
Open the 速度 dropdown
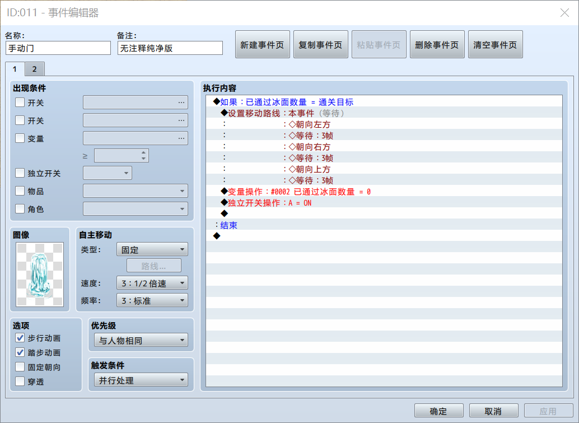click(x=152, y=283)
